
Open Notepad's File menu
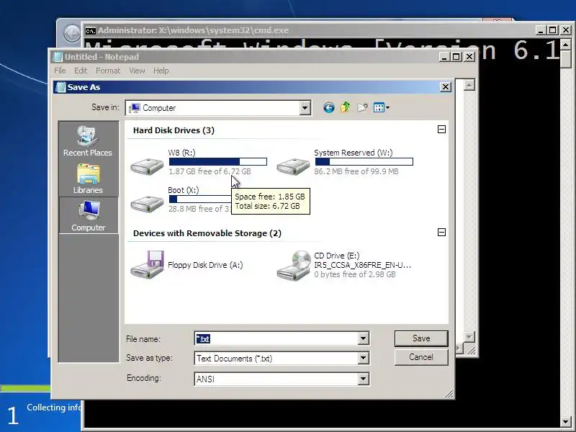pos(60,71)
